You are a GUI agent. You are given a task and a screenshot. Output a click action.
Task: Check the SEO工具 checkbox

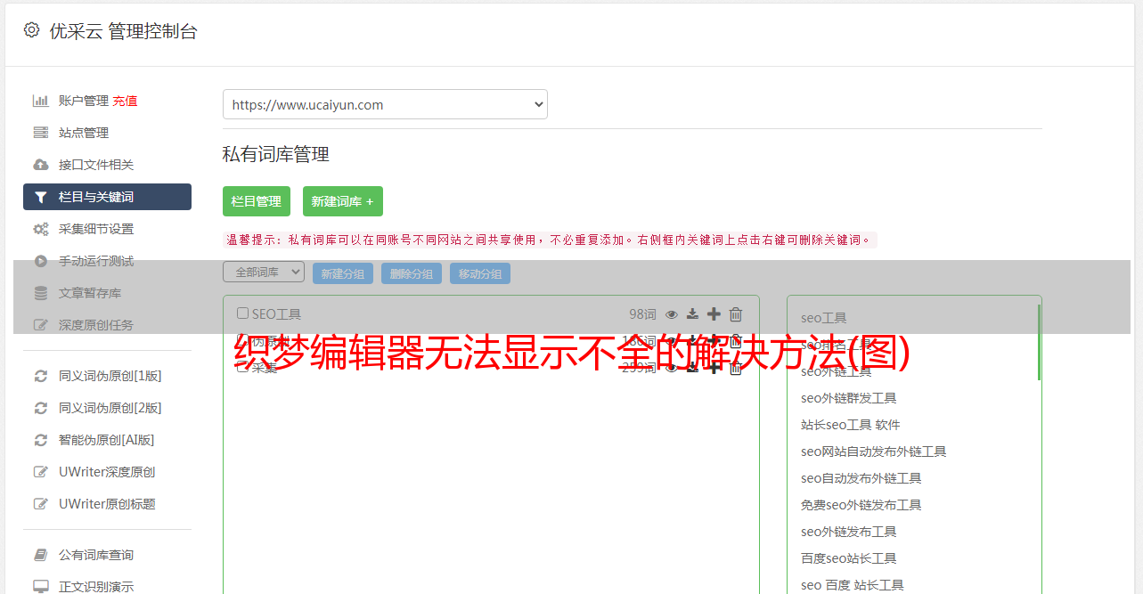242,313
